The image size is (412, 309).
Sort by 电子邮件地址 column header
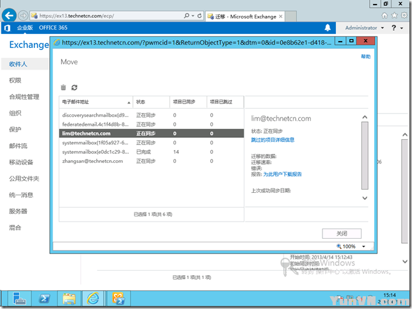click(x=96, y=102)
